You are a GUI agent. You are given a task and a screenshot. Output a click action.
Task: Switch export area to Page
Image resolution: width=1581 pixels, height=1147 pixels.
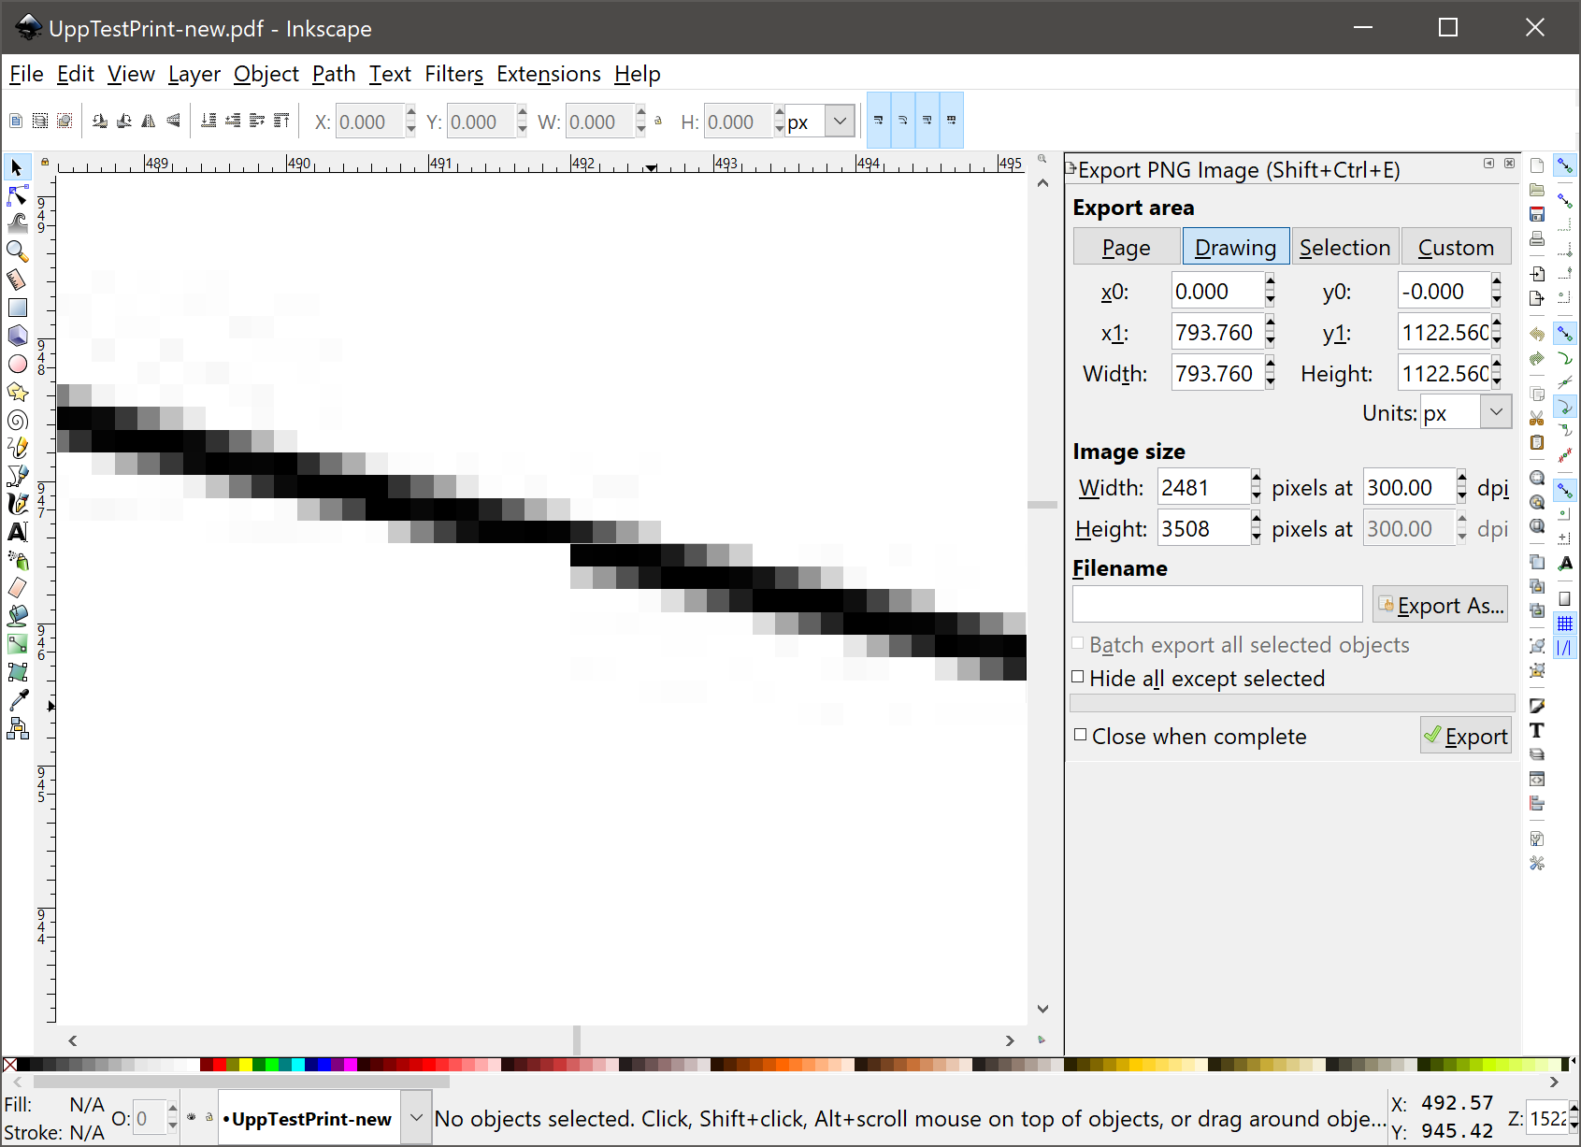[x=1126, y=248]
